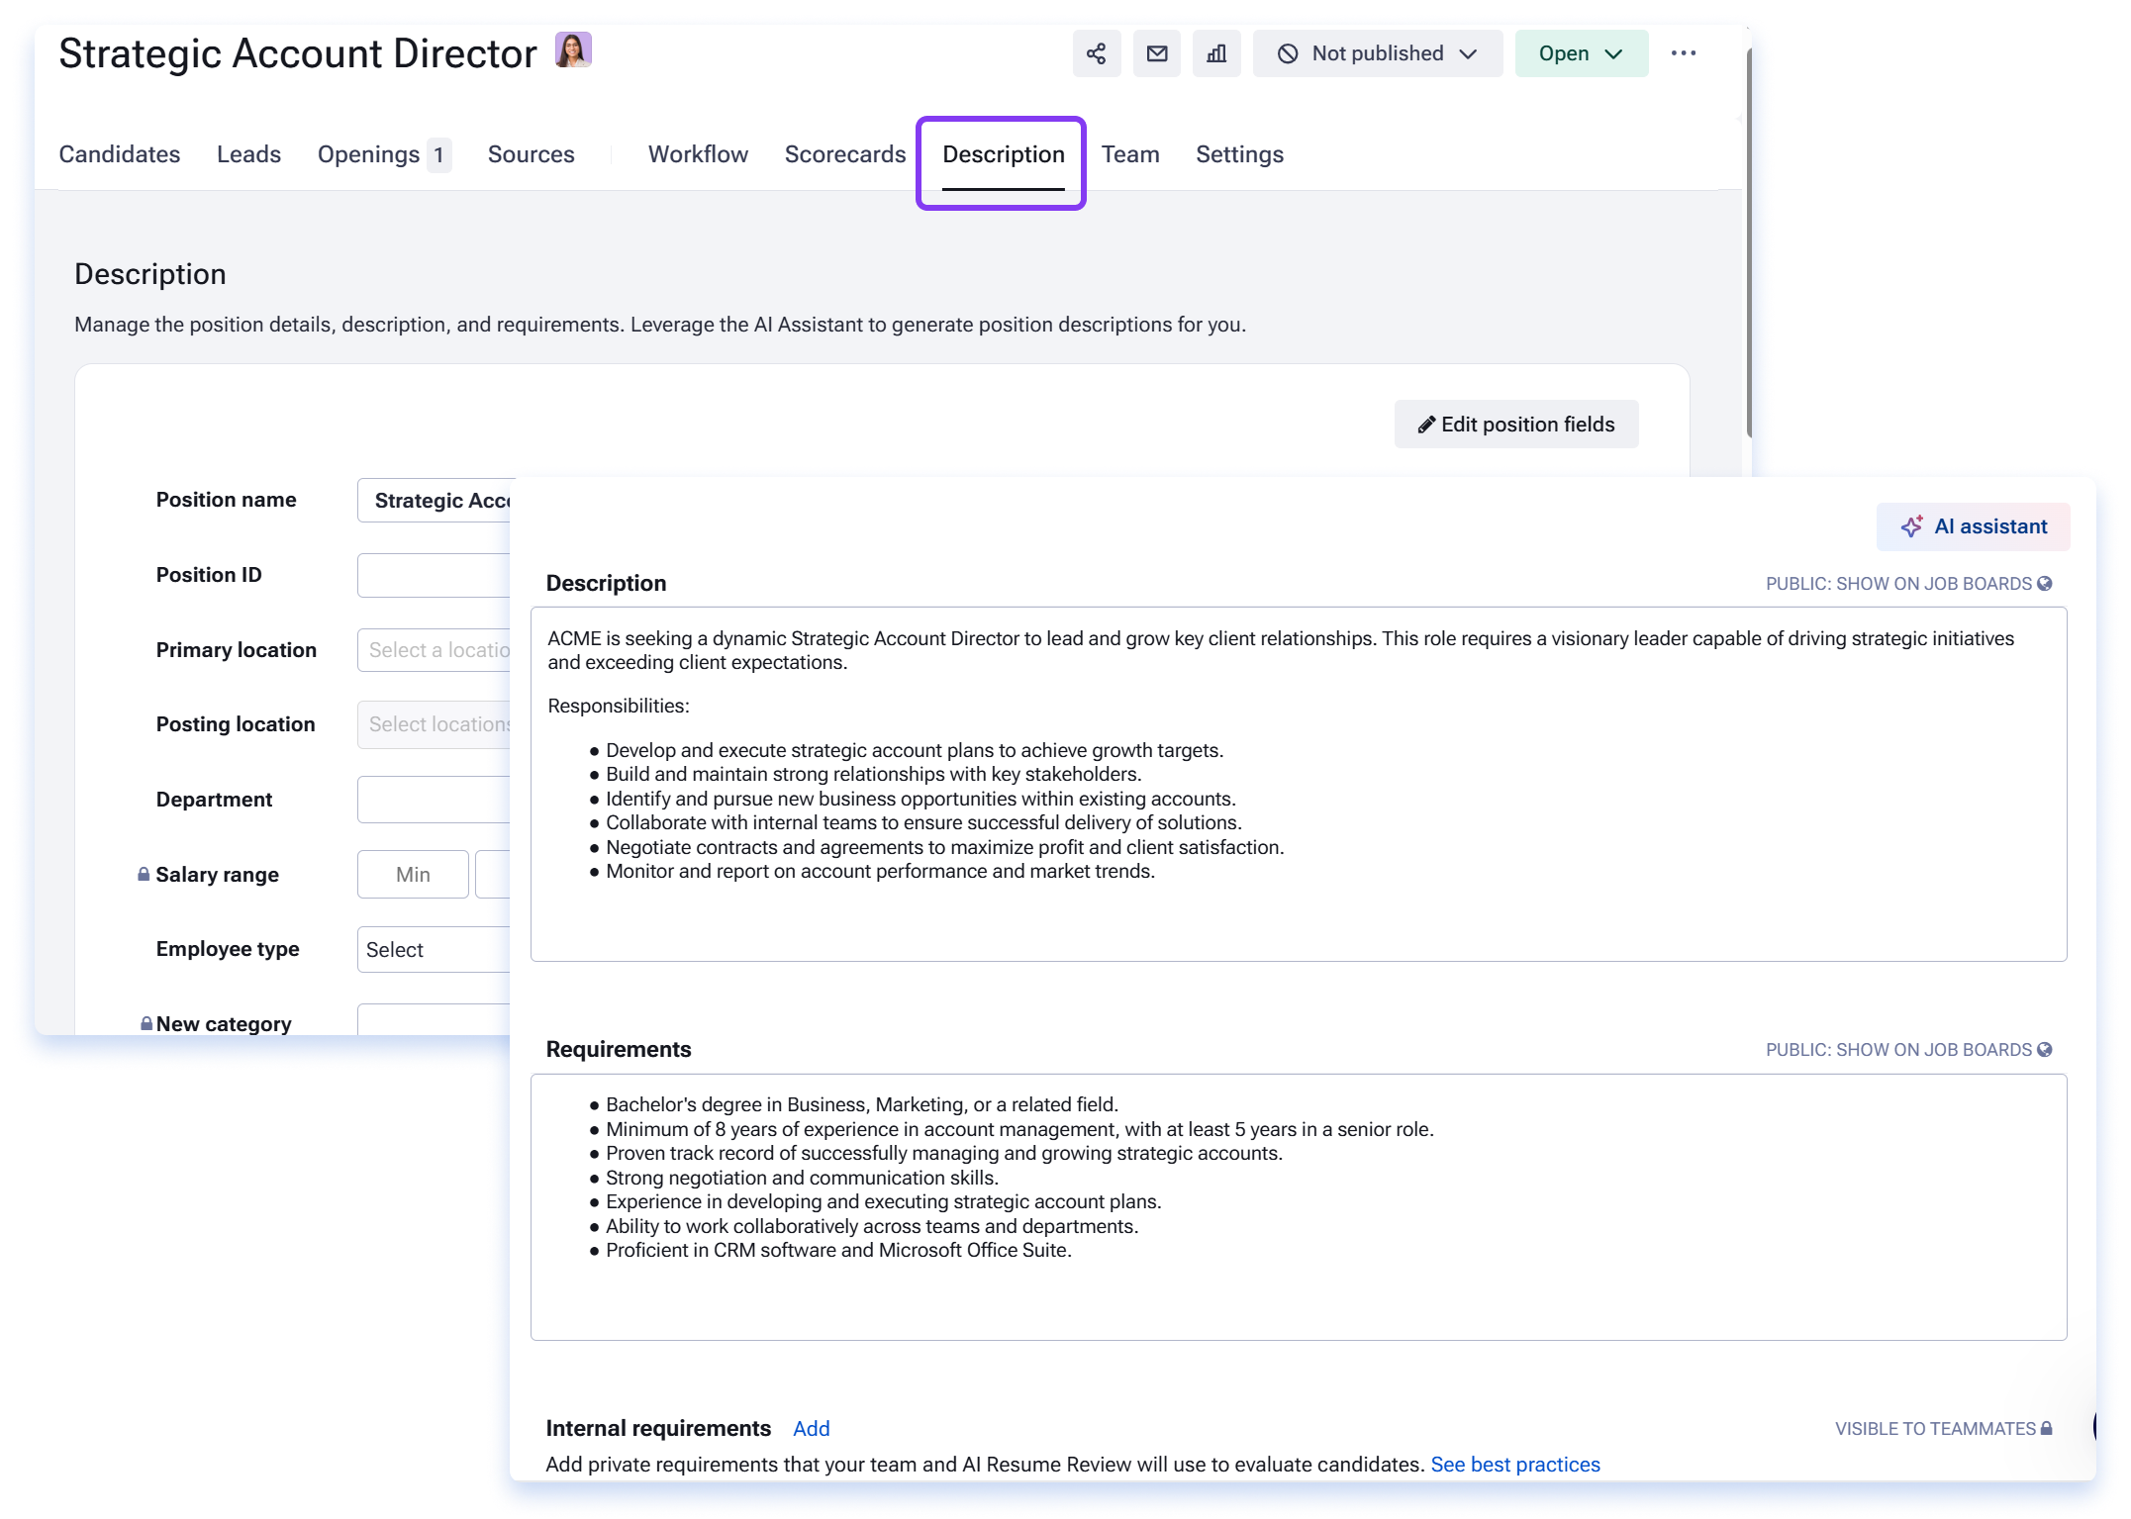This screenshot has height=1519, width=2131.
Task: Click the globe icon beside Description visibility
Action: pos(2045,584)
